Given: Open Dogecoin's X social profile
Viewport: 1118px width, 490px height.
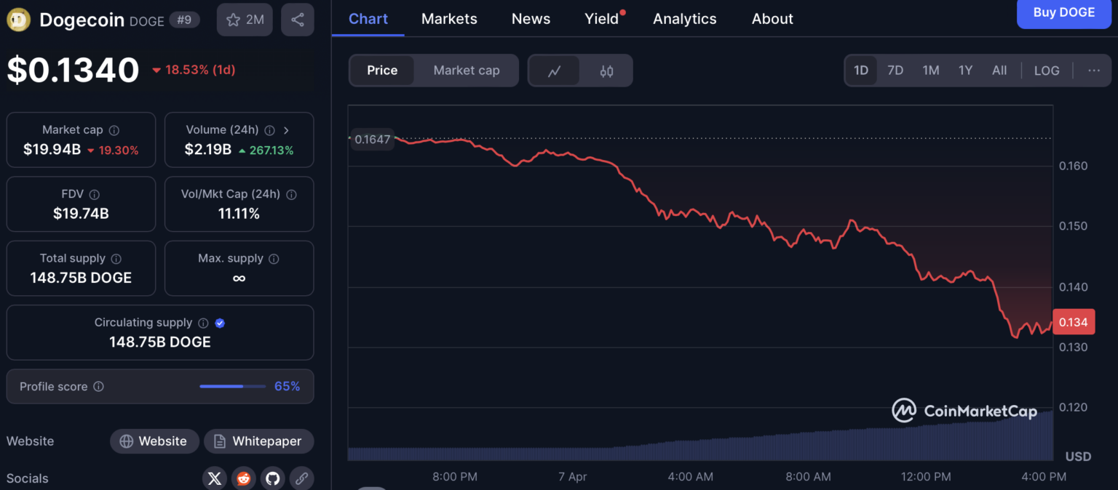Looking at the screenshot, I should pyautogui.click(x=214, y=478).
